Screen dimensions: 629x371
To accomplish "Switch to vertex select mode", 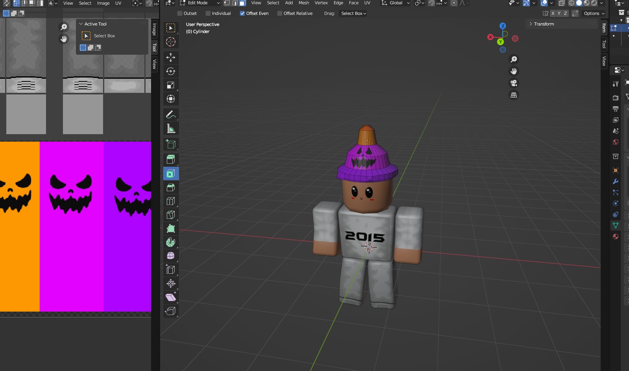I will 227,3.
